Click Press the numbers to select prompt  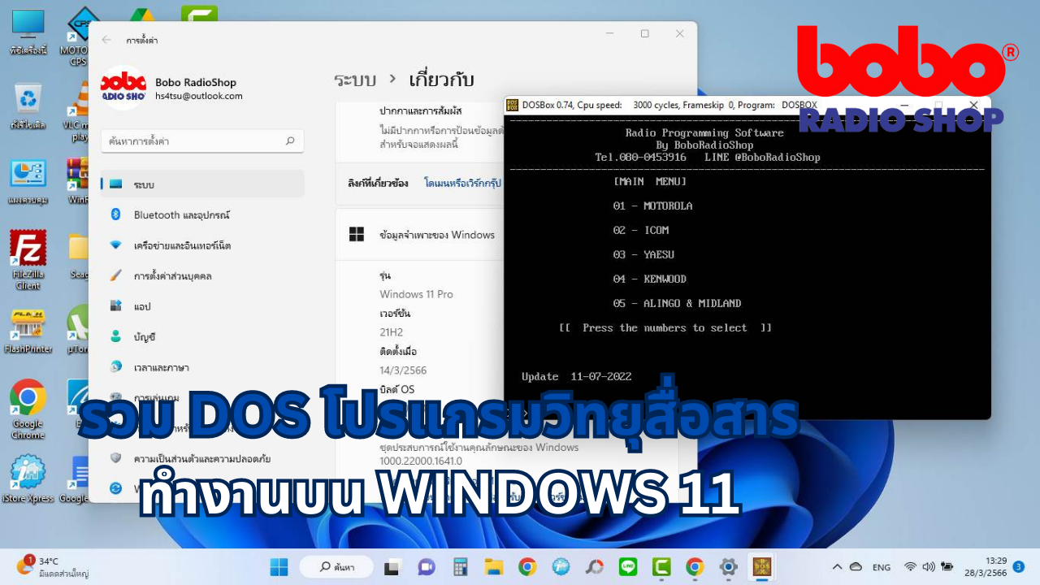click(665, 328)
